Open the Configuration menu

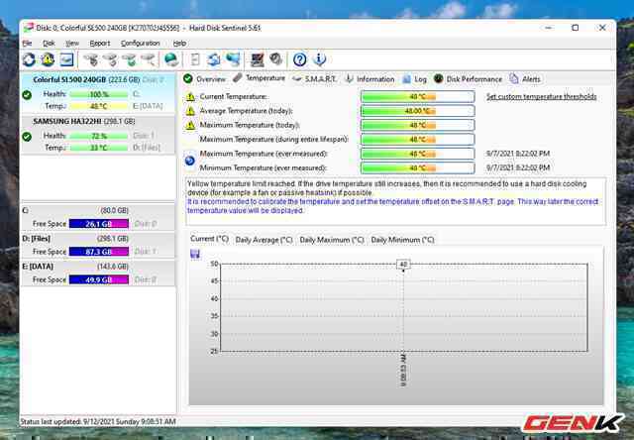(x=141, y=44)
